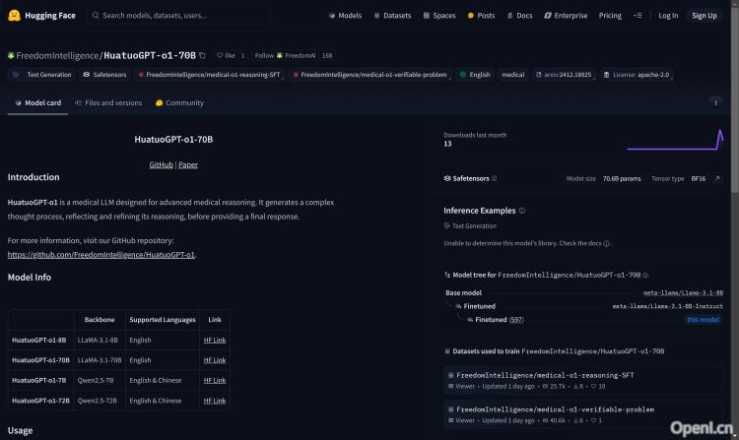Open the Community tab
This screenshot has height=440, width=739.
(x=179, y=102)
